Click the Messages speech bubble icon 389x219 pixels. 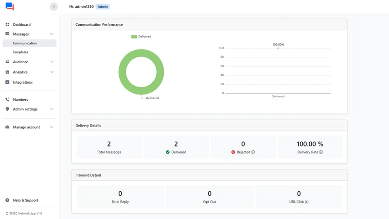click(x=7, y=34)
